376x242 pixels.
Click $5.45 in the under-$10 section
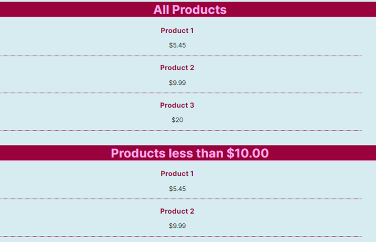pyautogui.click(x=177, y=189)
